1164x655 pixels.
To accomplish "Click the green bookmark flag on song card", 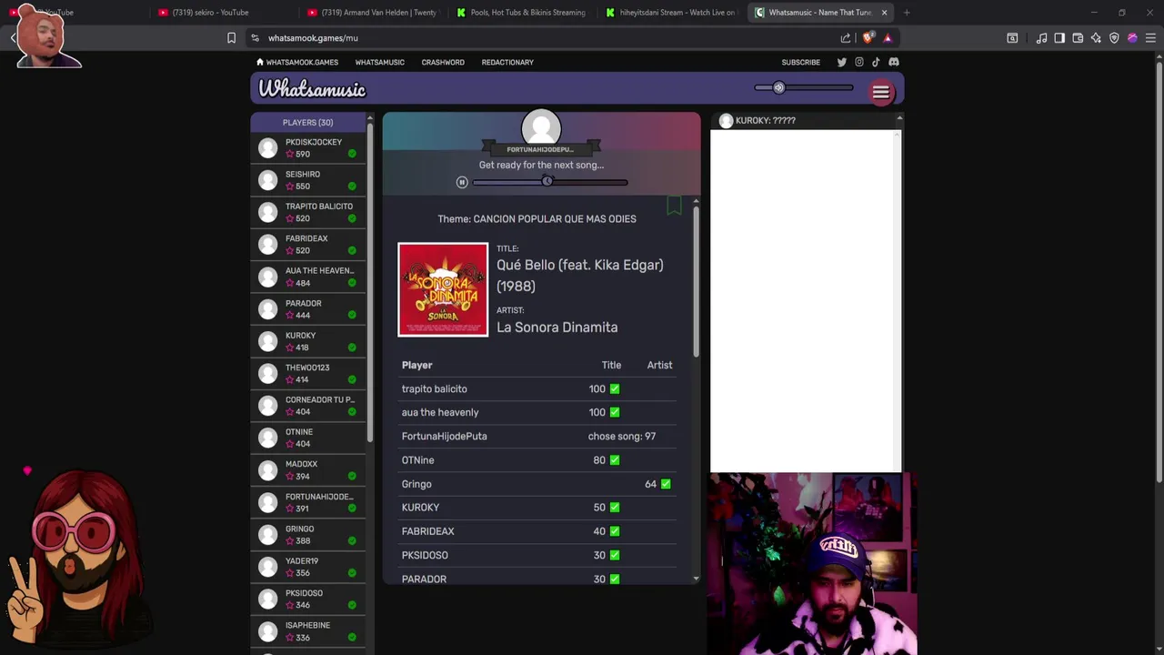I will [x=674, y=206].
